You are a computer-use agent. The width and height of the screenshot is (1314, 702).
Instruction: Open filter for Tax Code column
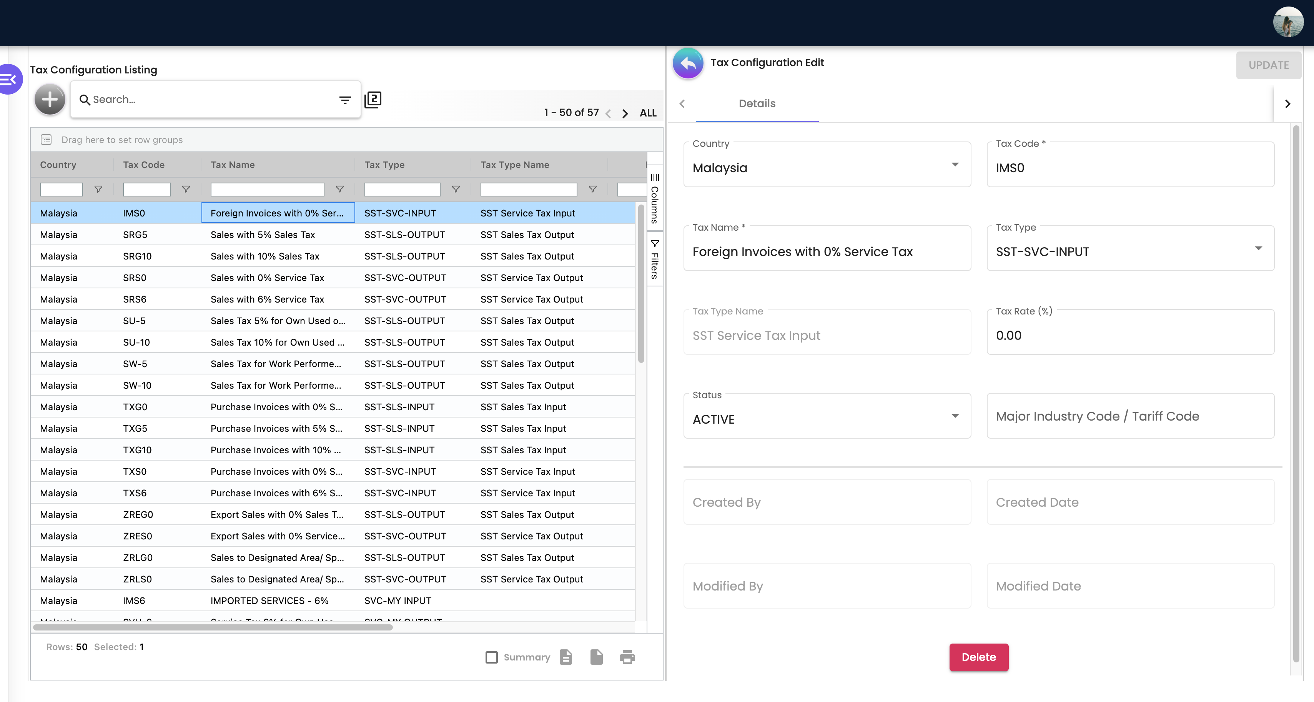186,189
